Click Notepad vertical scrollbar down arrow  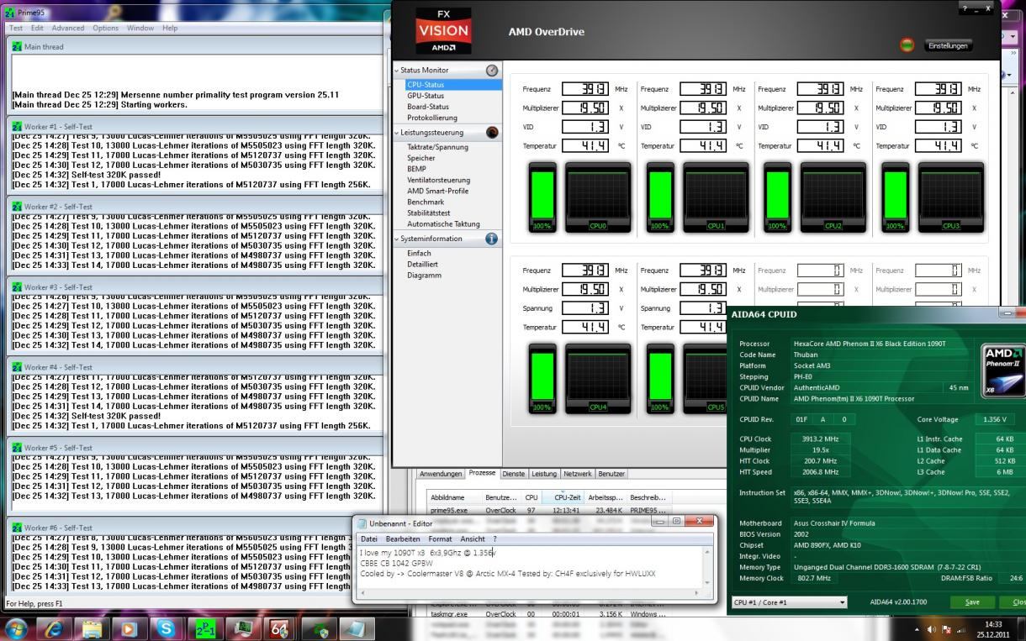click(x=707, y=585)
